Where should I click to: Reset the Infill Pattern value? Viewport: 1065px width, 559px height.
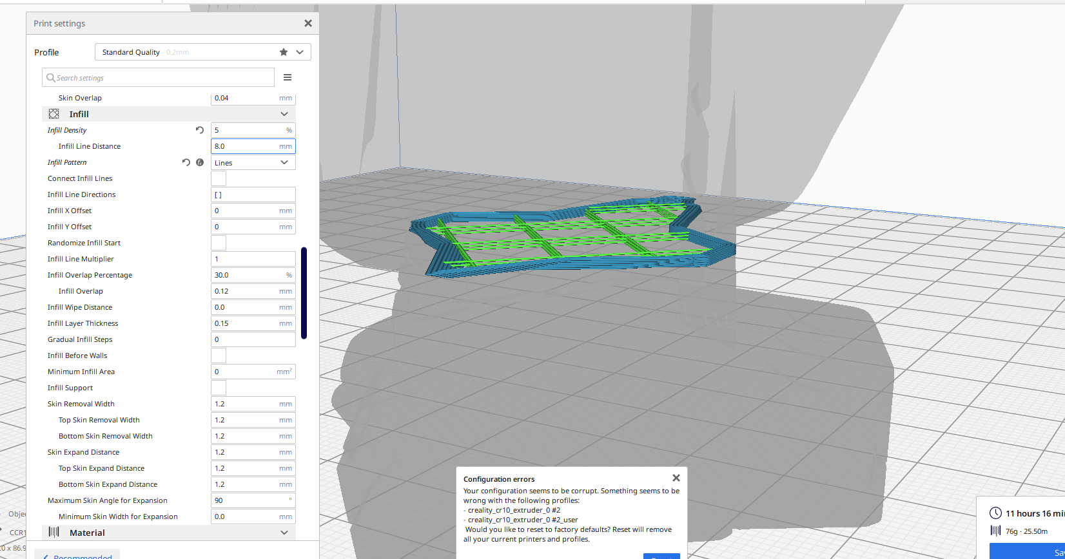[186, 162]
